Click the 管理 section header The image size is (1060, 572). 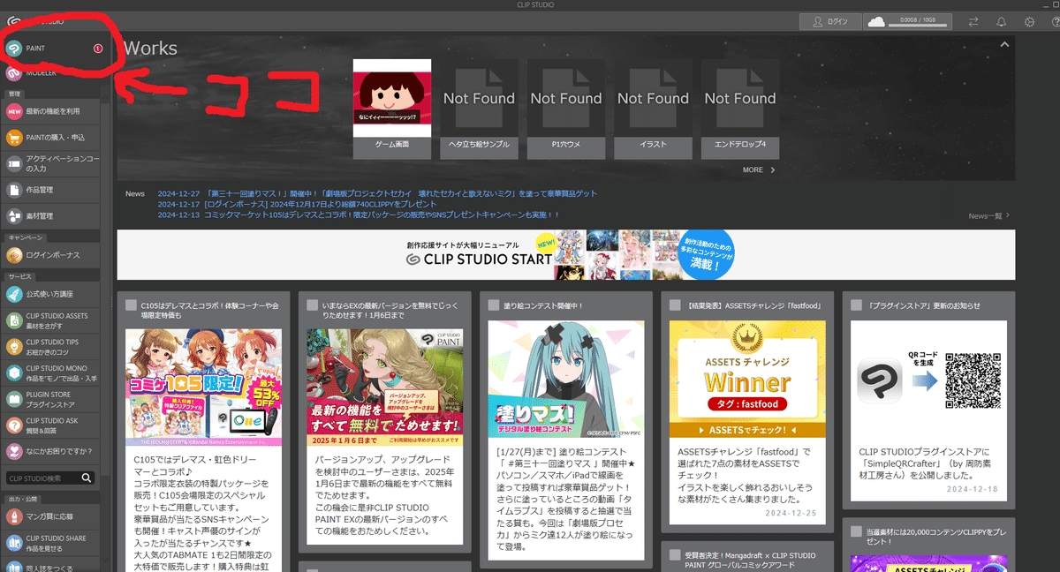coord(14,93)
